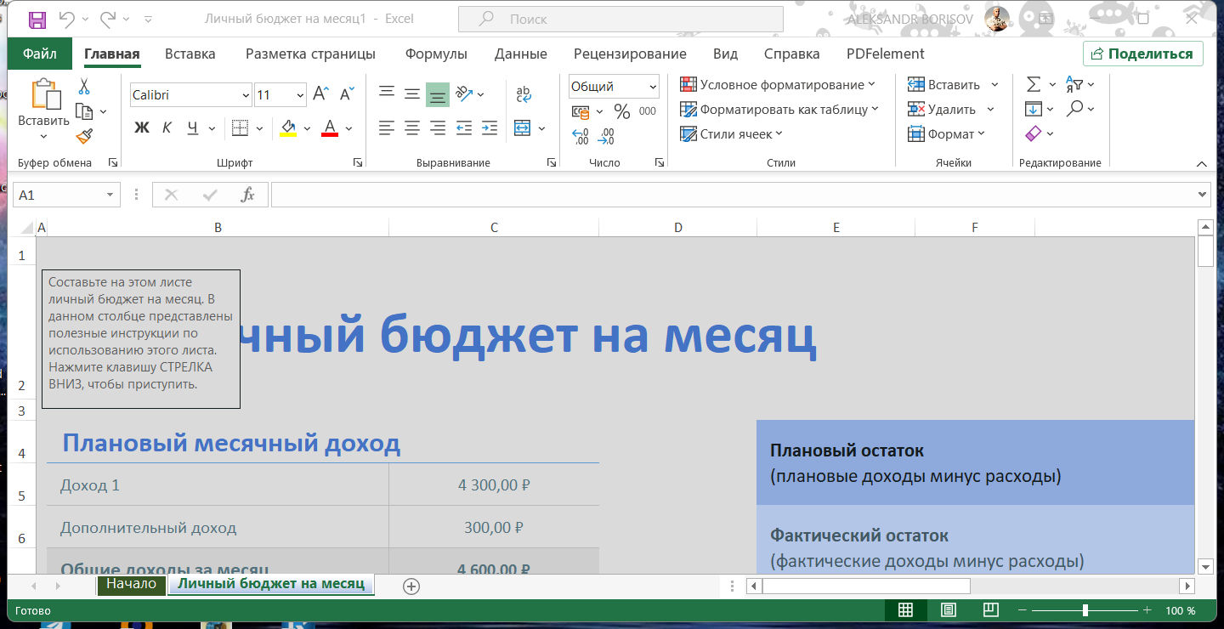
Task: Click the Cut scissors icon
Action: [84, 87]
